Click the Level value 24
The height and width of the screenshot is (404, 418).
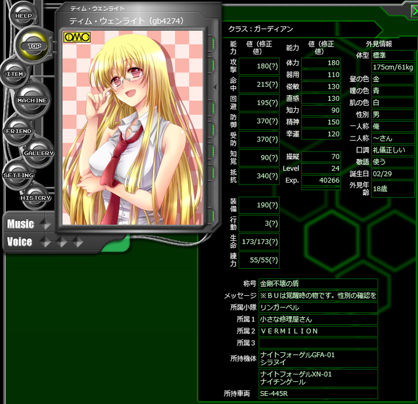click(321, 168)
